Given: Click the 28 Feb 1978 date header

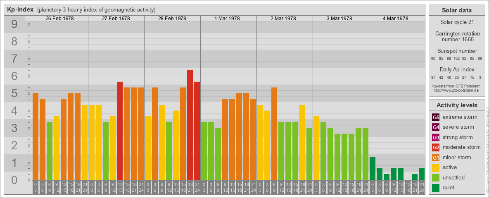Looking at the screenshot, I should (172, 19).
